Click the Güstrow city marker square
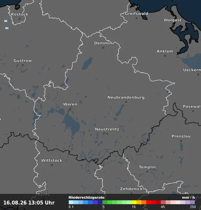Screen dimensions: 201x210 coord(23,65)
